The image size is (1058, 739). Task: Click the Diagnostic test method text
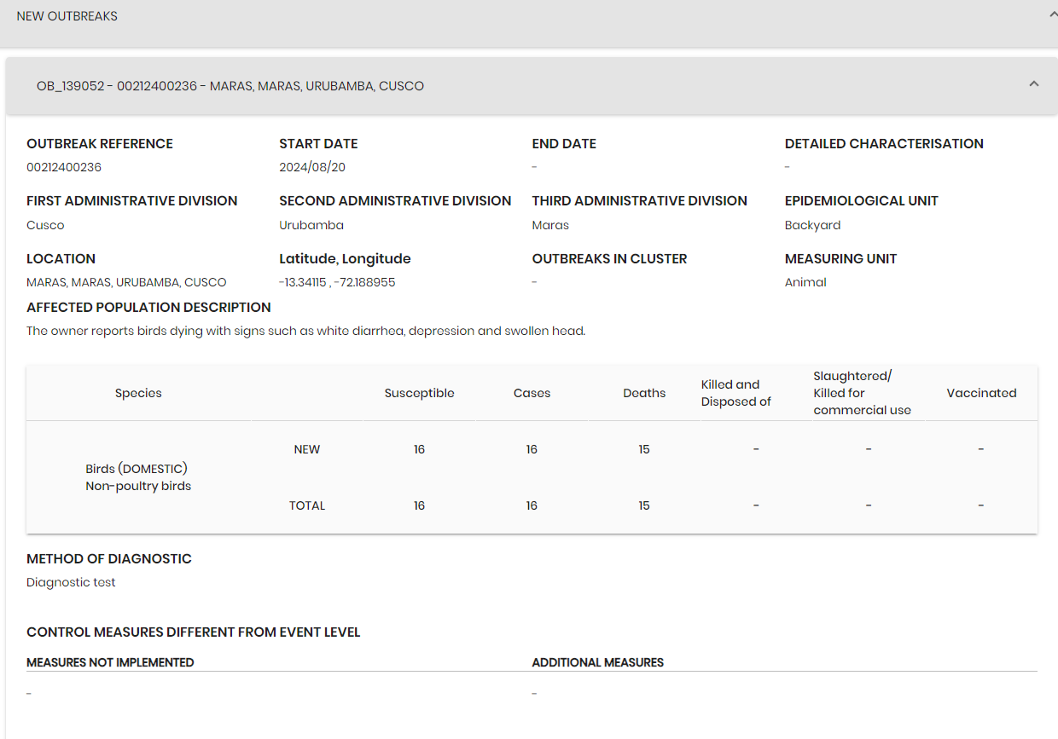click(x=71, y=582)
